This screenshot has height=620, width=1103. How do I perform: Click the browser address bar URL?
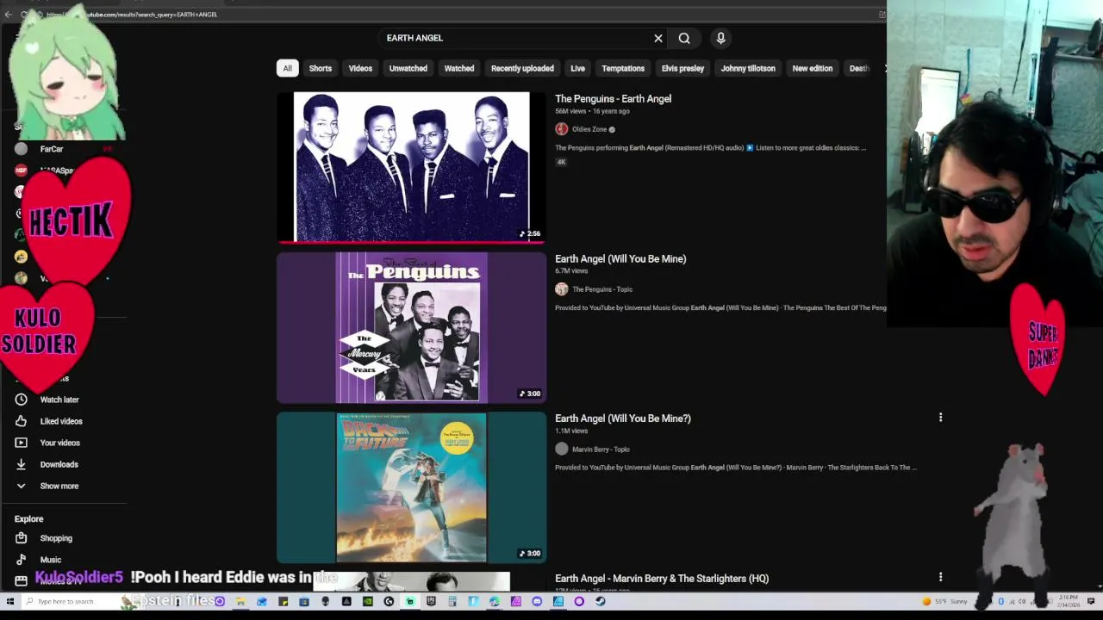click(x=131, y=15)
